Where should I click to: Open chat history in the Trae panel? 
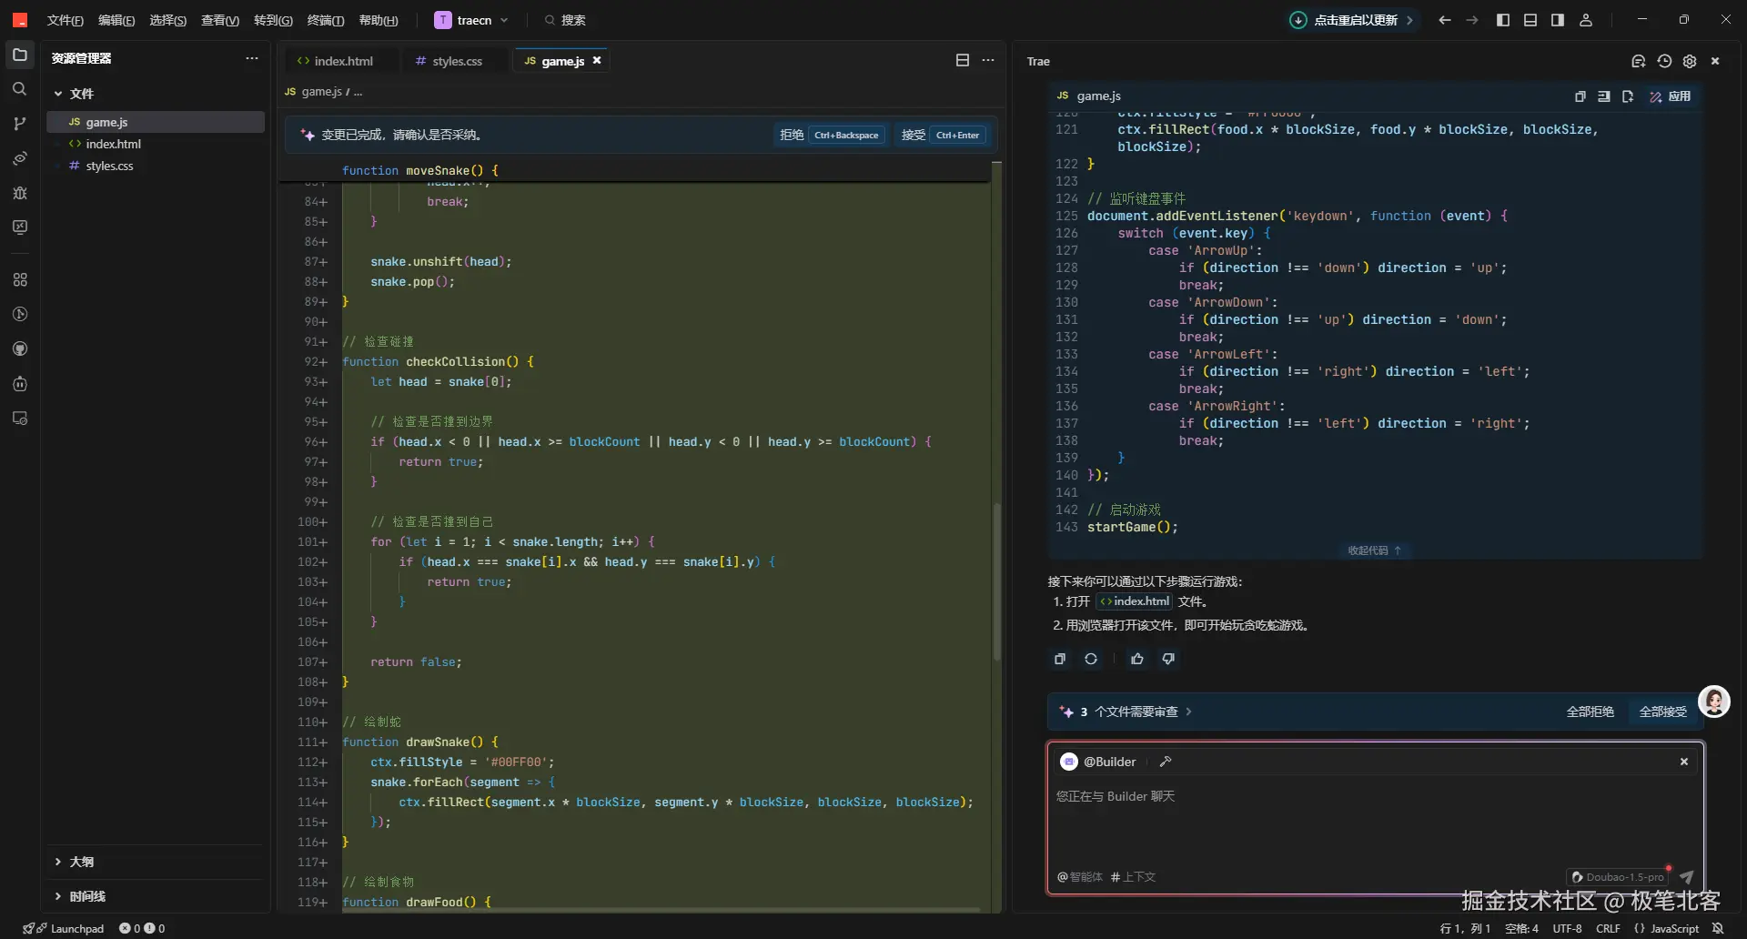coord(1664,61)
